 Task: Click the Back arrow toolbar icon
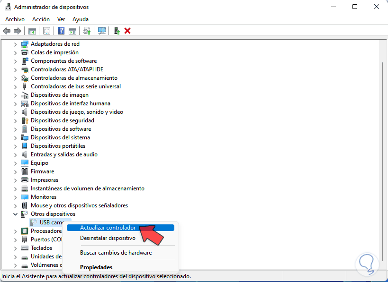click(7, 31)
